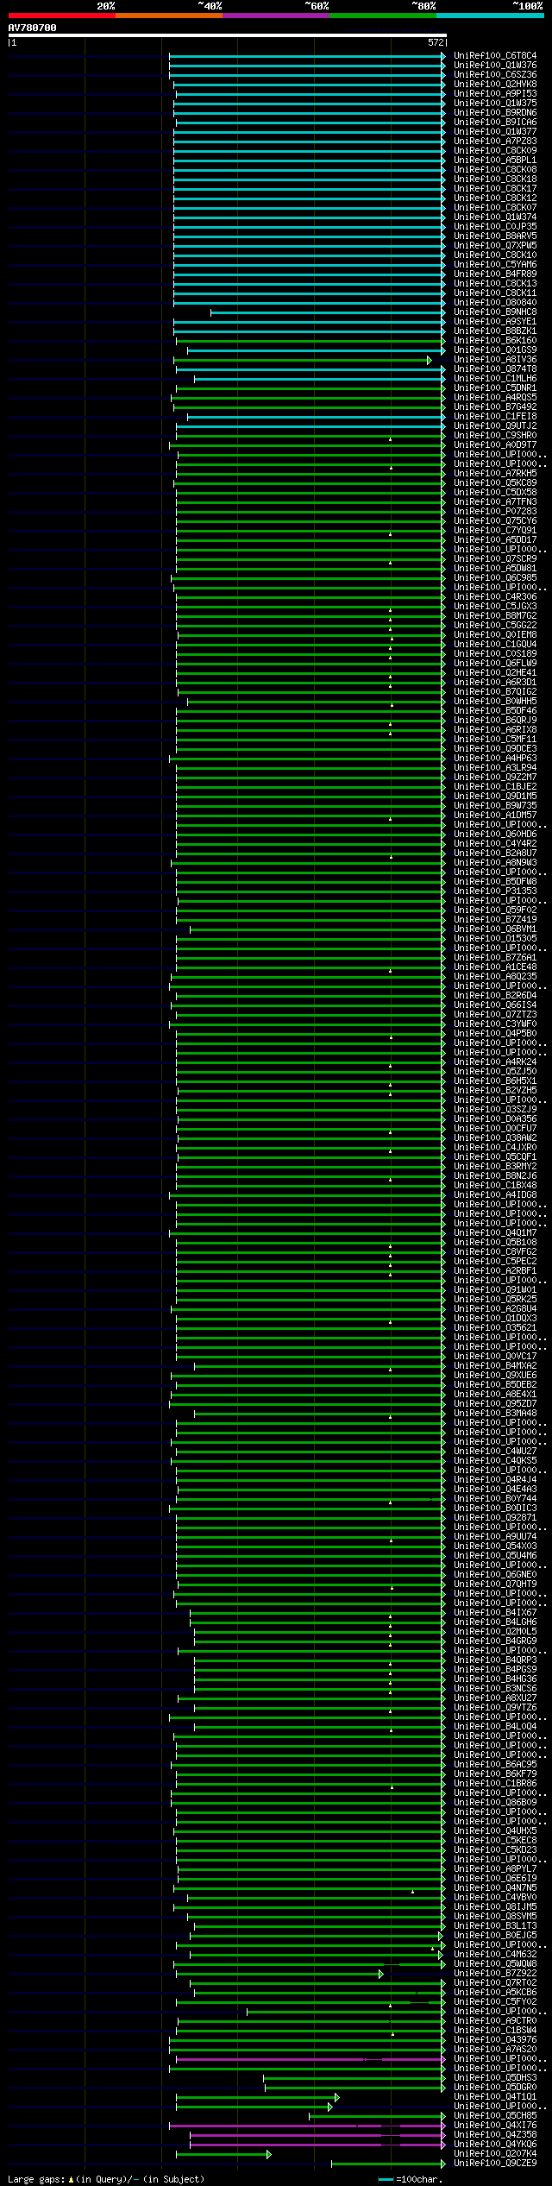This screenshot has height=2186, width=552.
Task: Click the cyan alignment bar for B9NHC8
Action: (x=328, y=312)
